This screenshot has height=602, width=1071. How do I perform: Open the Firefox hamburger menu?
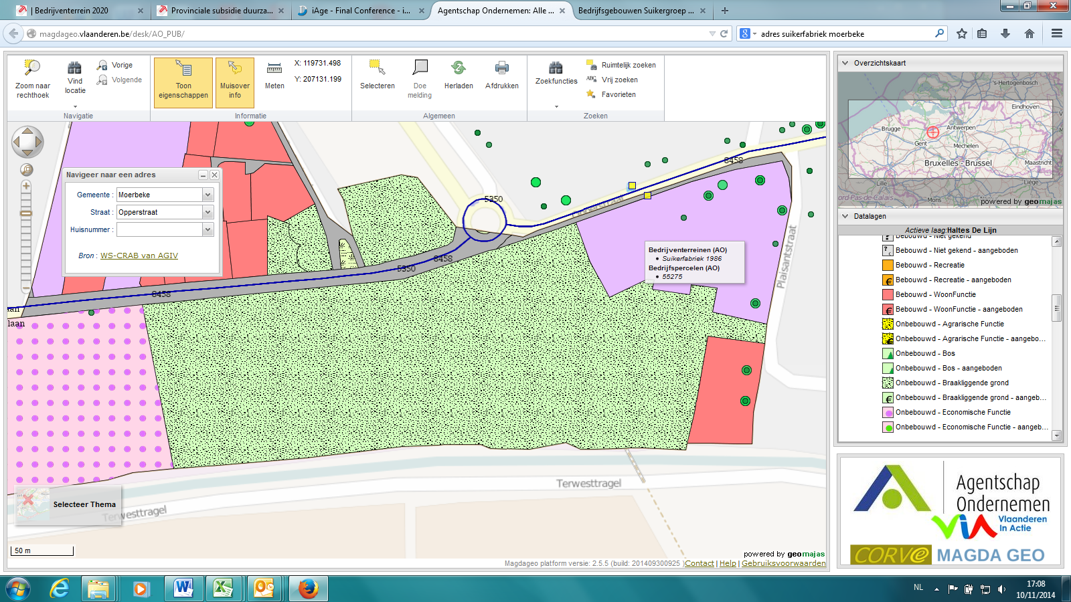point(1057,33)
